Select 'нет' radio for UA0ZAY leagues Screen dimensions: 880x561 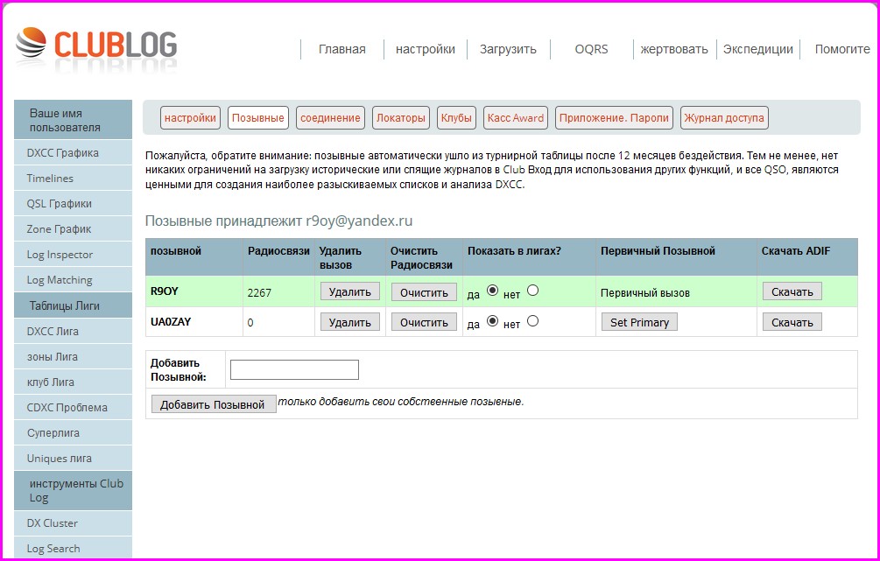[532, 321]
